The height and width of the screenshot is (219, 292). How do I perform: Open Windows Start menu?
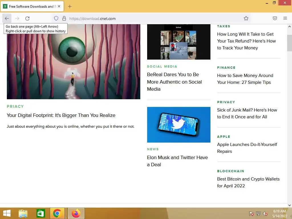pyautogui.click(x=7, y=213)
